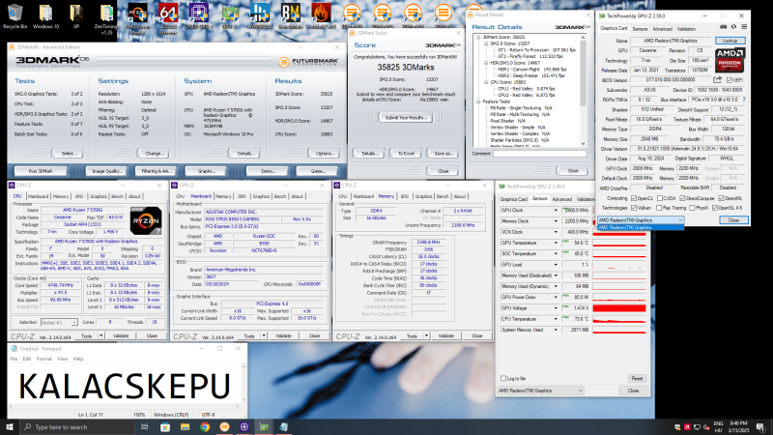Screen dimensions: 773x435
Task: Toggle the UEFI checkbox in GPU-Z
Action: [730, 80]
